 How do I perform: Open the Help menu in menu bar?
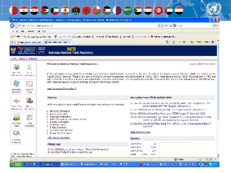tap(44, 31)
